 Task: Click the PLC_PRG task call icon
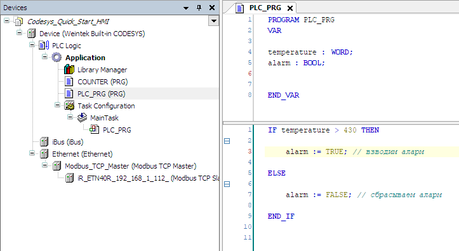[x=94, y=129]
